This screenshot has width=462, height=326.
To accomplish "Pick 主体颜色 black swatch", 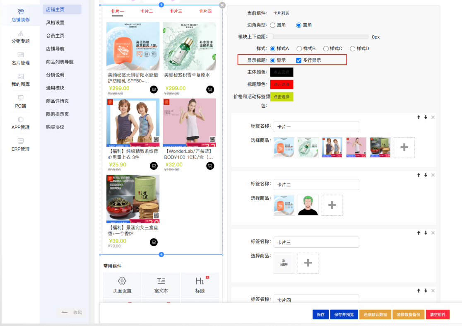I will tap(282, 72).
